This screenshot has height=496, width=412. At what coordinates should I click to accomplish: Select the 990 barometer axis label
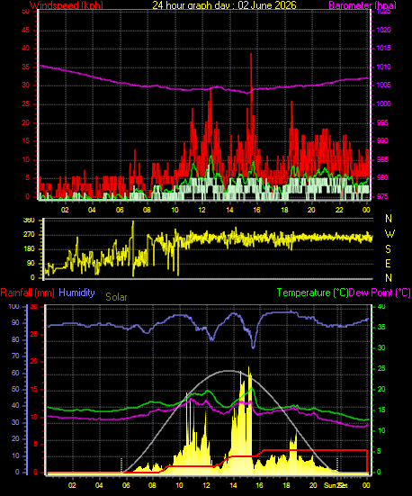tap(382, 140)
